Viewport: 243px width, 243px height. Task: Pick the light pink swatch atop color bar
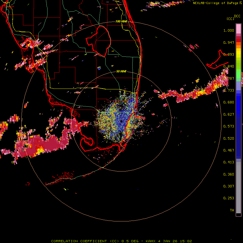[238, 29]
